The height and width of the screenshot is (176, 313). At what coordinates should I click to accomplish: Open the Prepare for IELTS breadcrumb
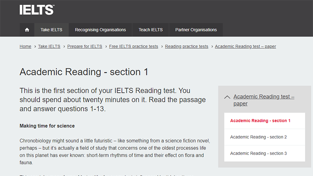pyautogui.click(x=85, y=46)
